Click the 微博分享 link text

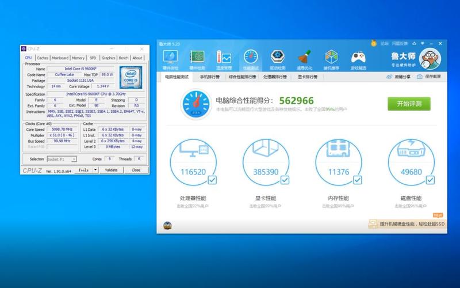click(402, 77)
